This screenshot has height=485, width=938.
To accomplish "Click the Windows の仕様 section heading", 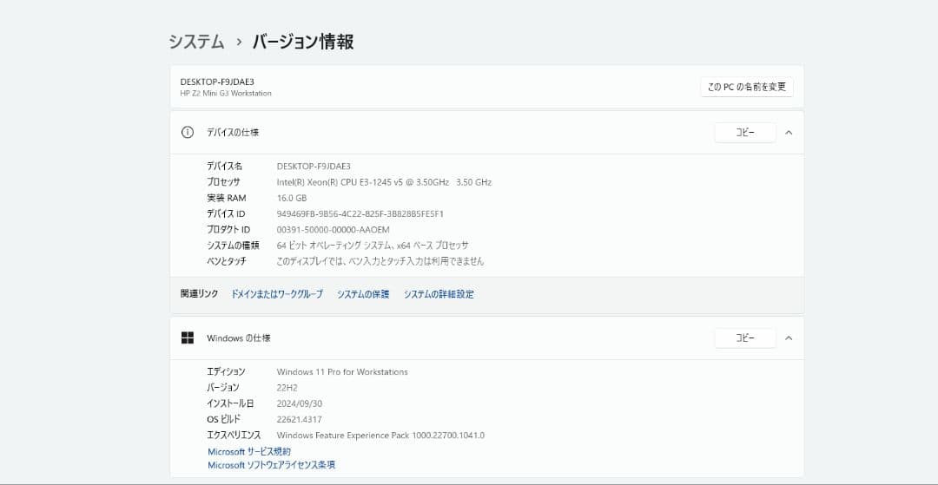I will 239,338.
